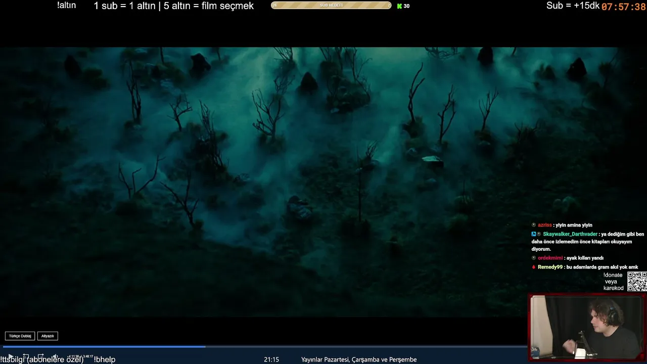Screen dimensions: 647x364
Task: Click the play button in the player
Action: (11, 356)
